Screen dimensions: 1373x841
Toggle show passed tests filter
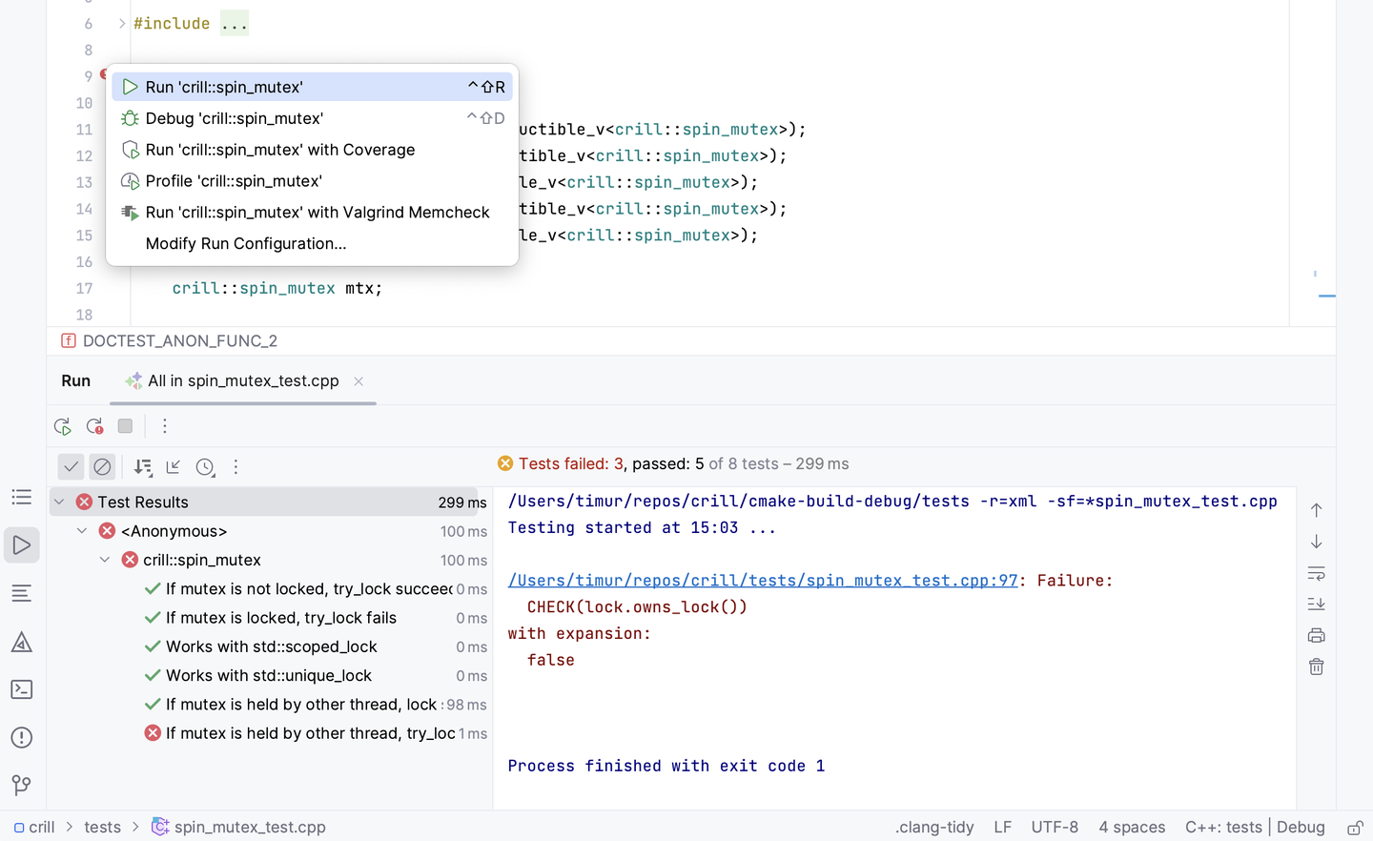coord(71,467)
